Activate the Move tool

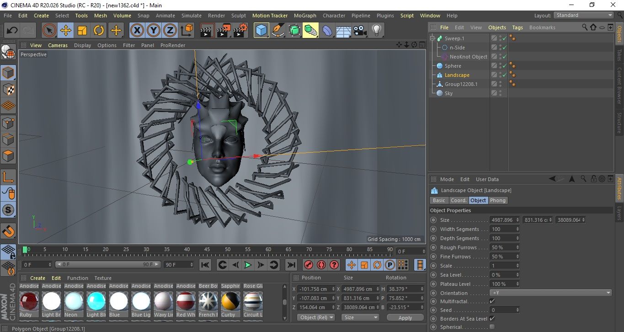click(x=66, y=31)
